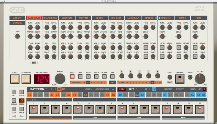Toggle step 5 sequencer button
Image resolution: width=217 pixels, height=124 pixels.
point(78,110)
